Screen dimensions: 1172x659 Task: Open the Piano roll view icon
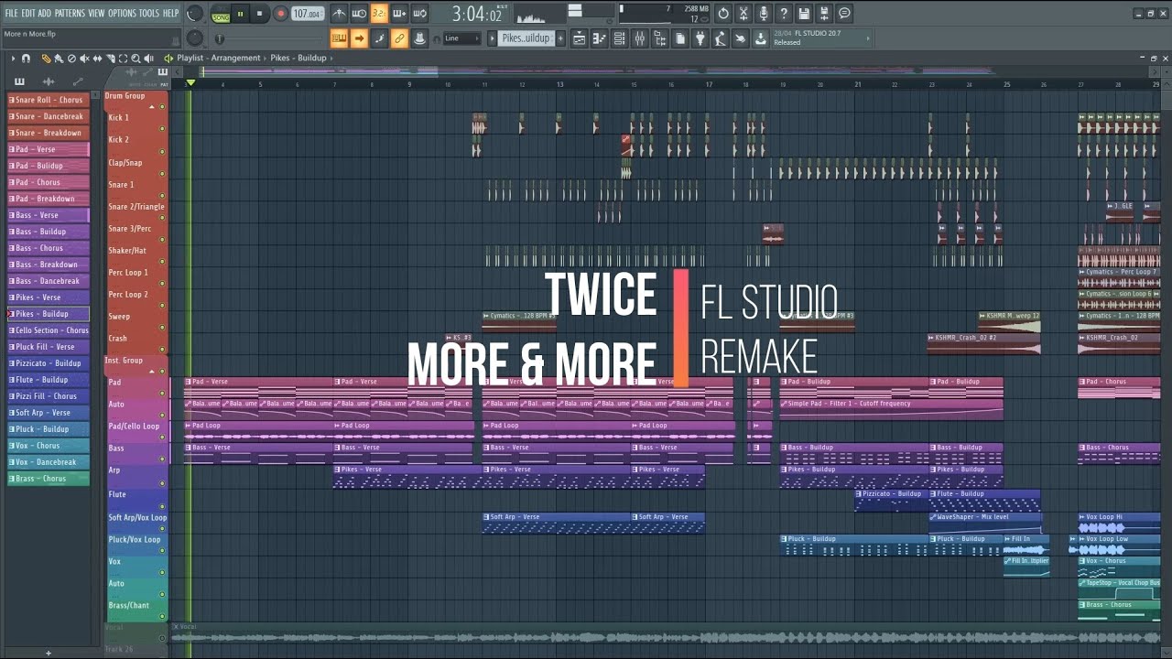600,38
